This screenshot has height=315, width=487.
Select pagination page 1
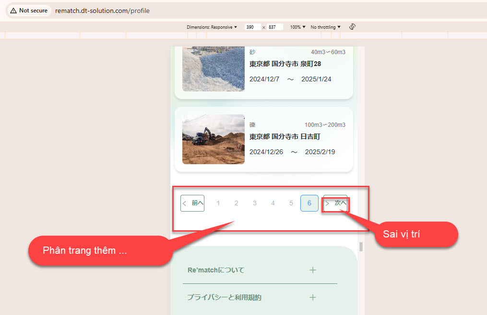click(x=218, y=203)
